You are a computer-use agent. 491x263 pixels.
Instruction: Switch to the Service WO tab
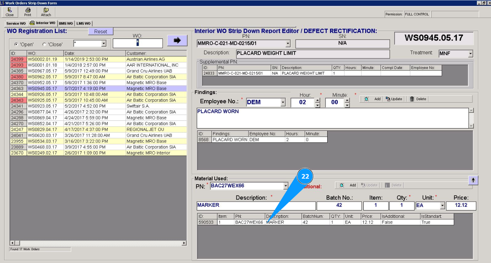coord(16,23)
